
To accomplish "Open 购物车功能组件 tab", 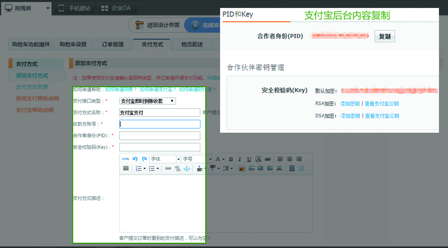I will [x=30, y=44].
